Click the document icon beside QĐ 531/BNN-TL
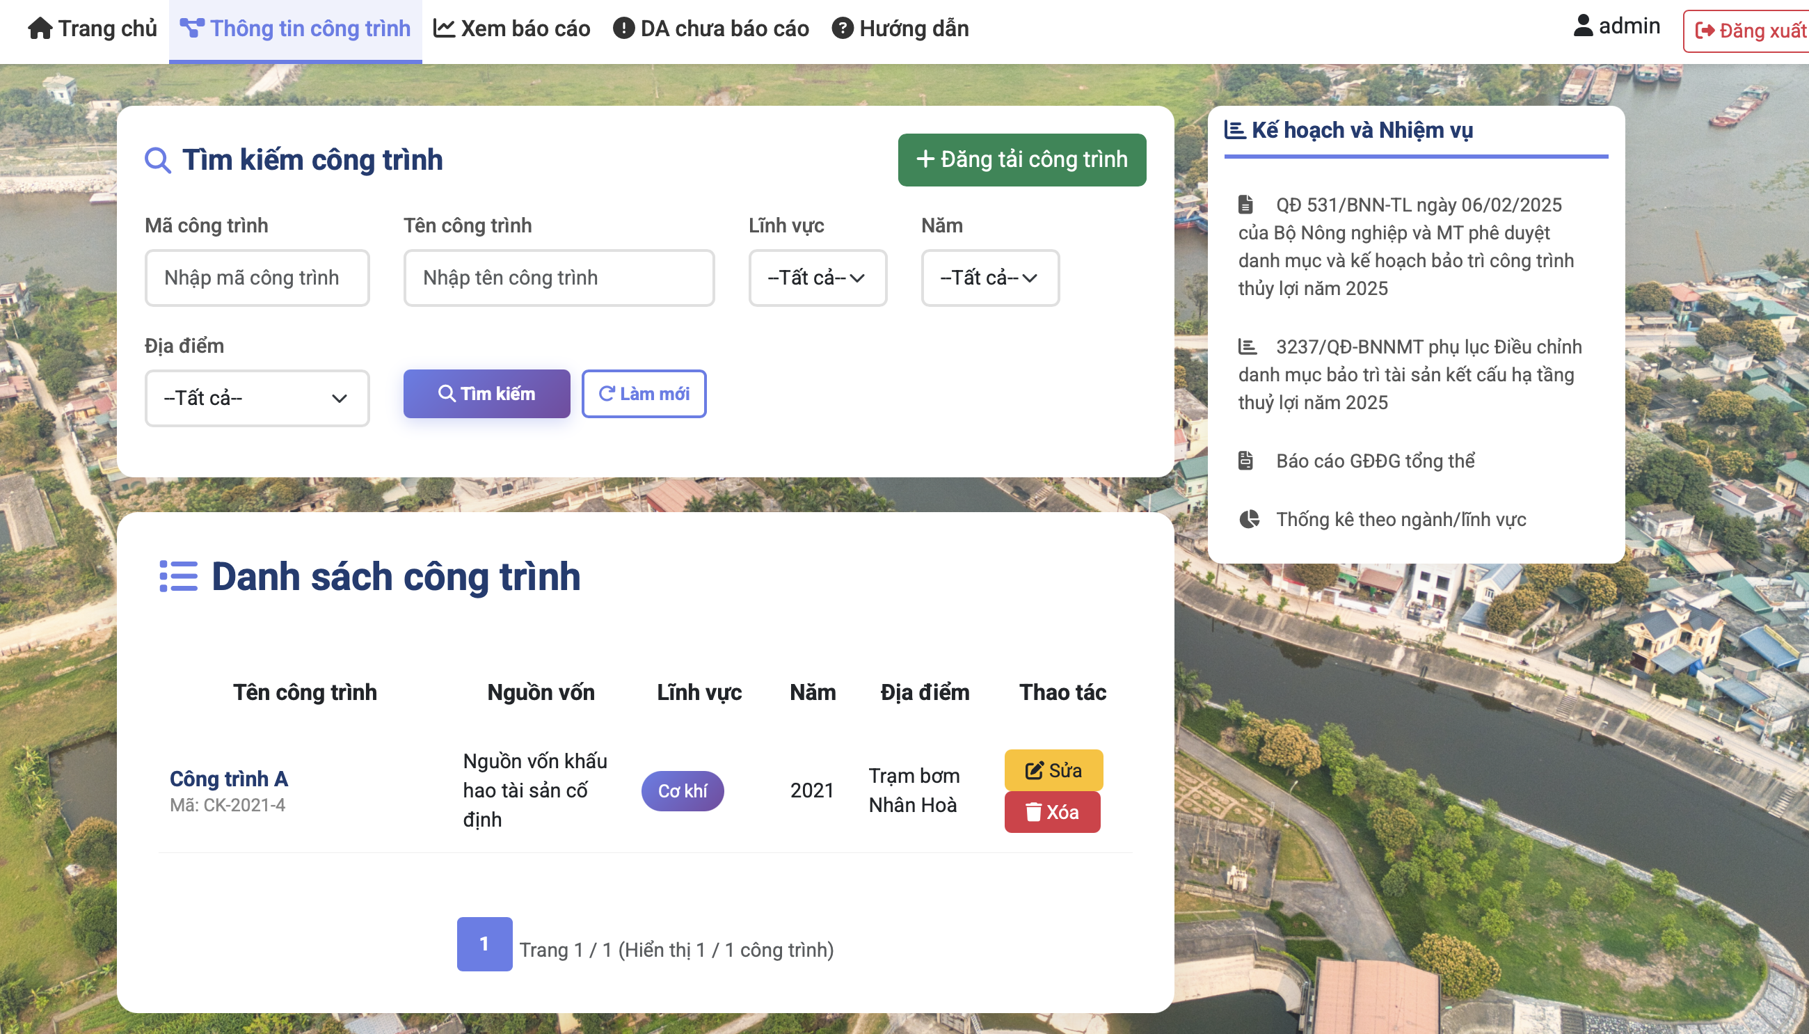Image resolution: width=1809 pixels, height=1034 pixels. coord(1245,205)
